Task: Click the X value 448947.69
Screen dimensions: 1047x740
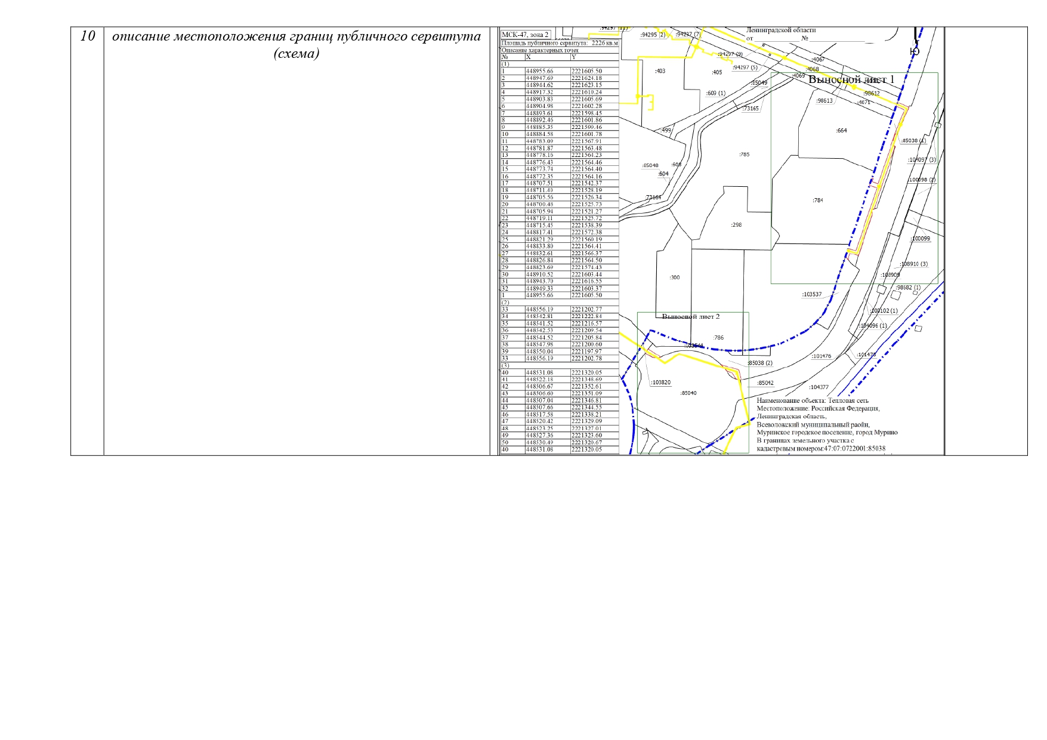Action: (539, 78)
